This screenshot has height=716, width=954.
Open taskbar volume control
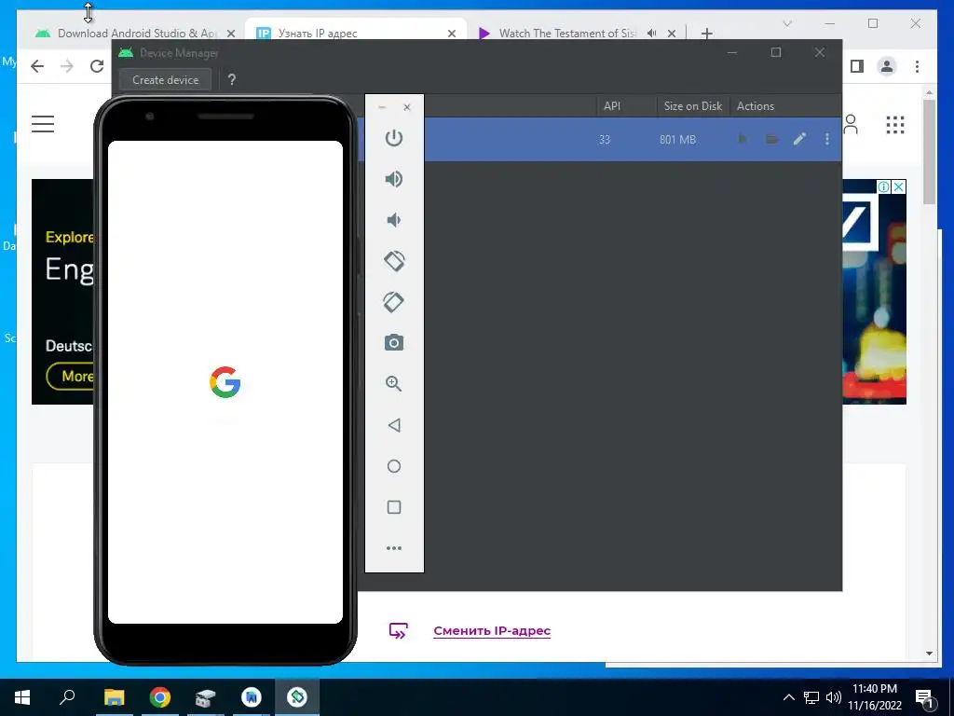pos(834,697)
